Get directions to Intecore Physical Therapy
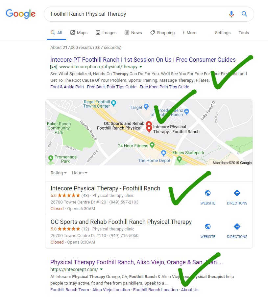The height and width of the screenshot is (301, 268). click(237, 193)
